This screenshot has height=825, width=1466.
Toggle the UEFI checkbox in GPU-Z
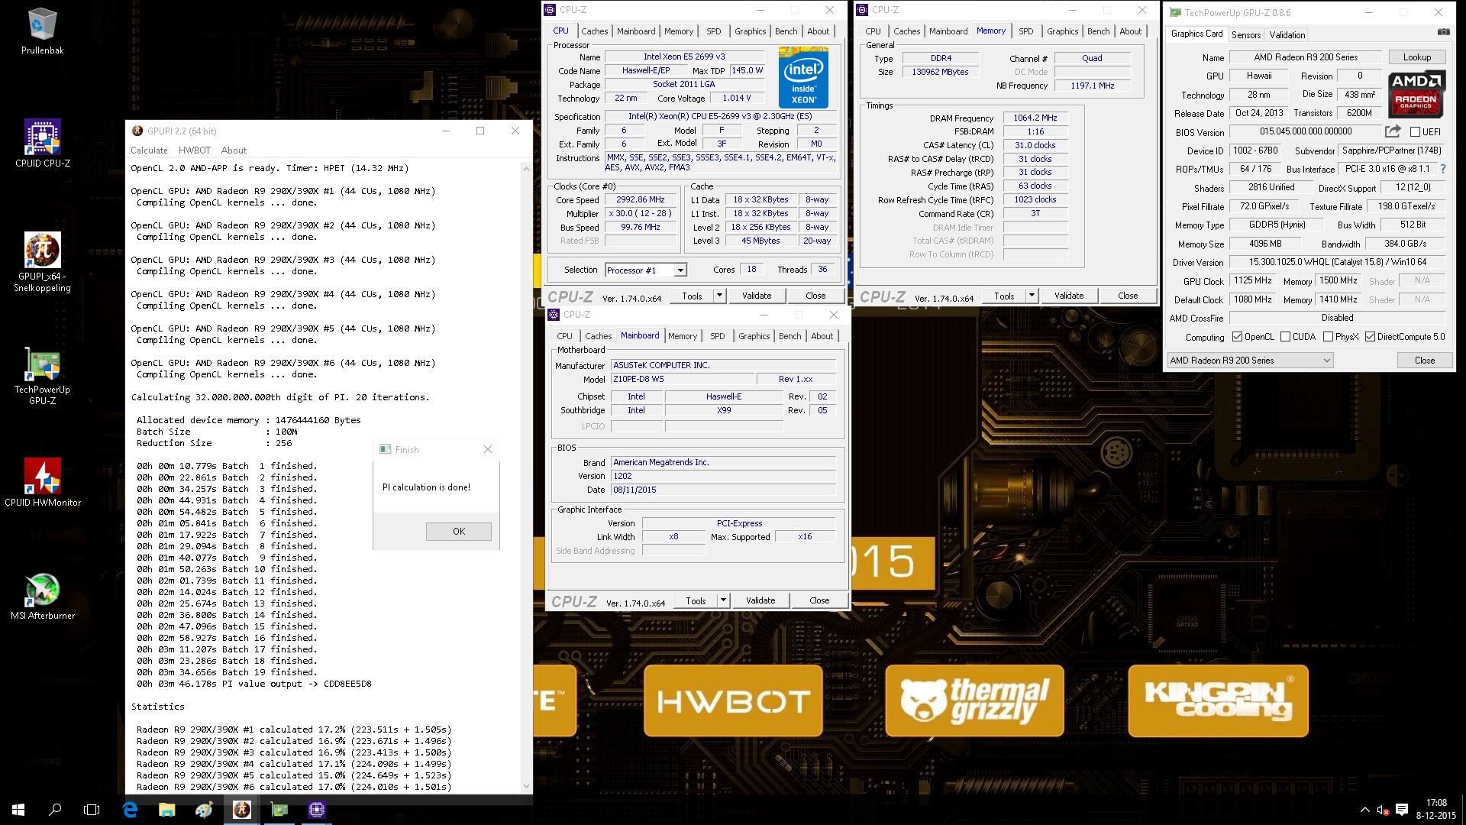pos(1415,131)
